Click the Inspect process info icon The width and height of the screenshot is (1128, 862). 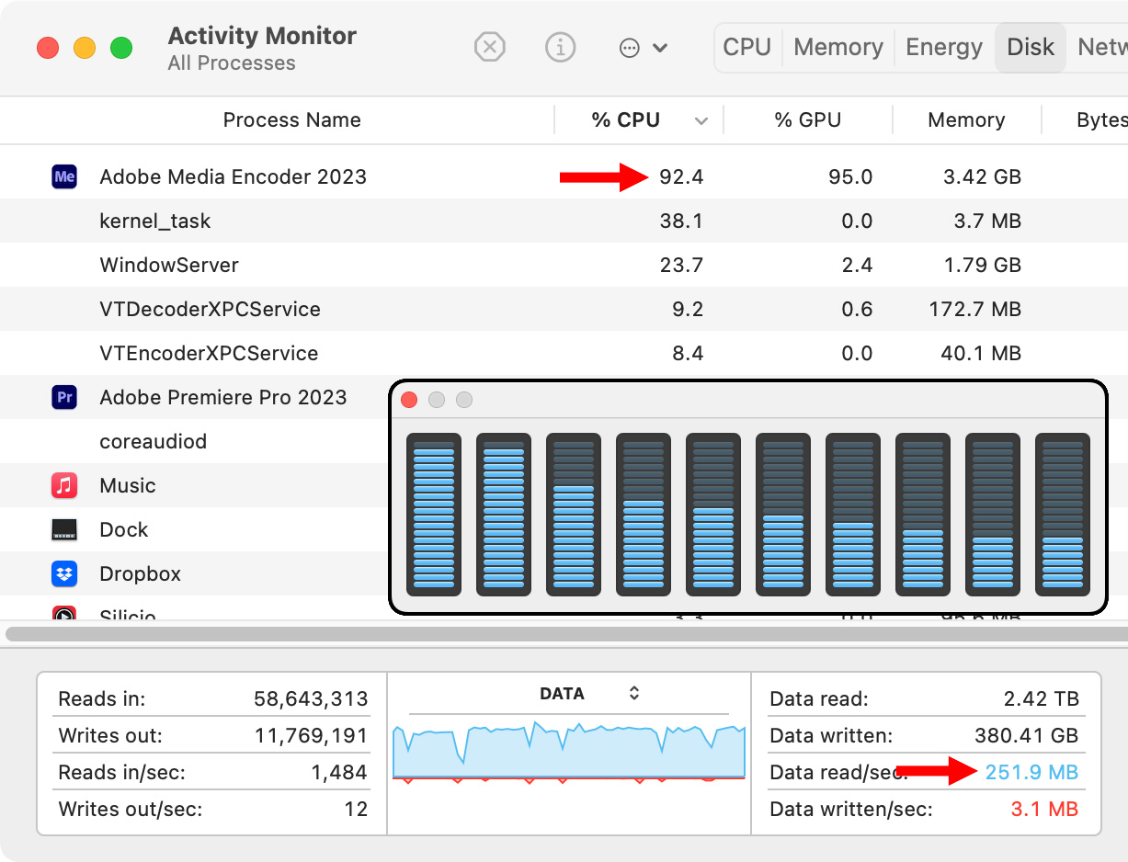(x=560, y=47)
